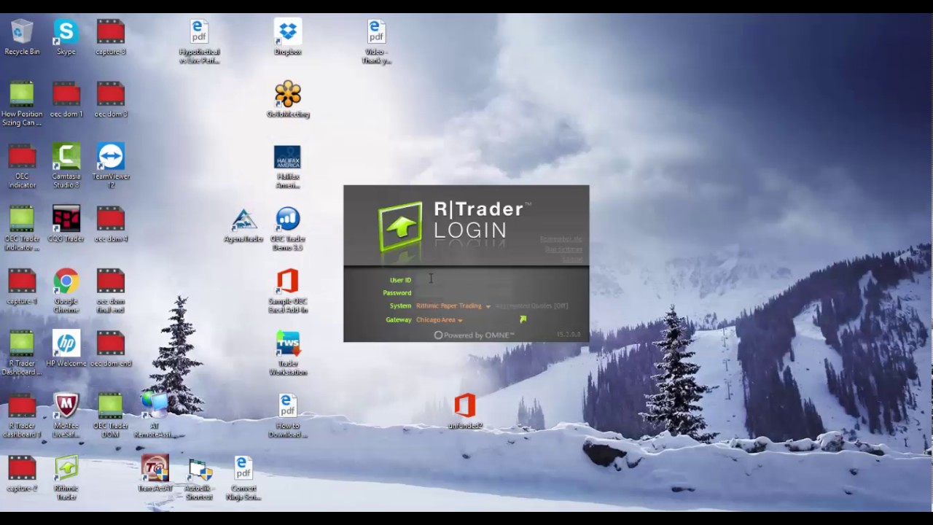Select the R Trader Dashboard video file
This screenshot has height=525, width=933.
(22, 354)
